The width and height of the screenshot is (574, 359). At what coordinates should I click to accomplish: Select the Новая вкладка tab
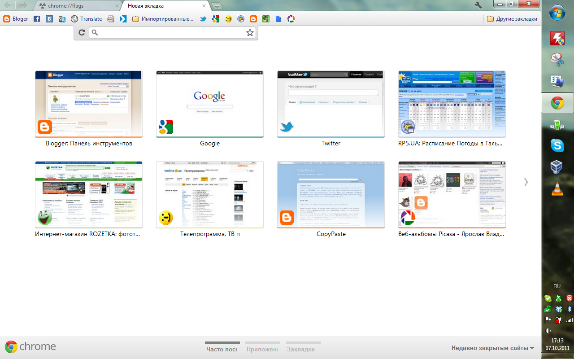click(x=166, y=6)
